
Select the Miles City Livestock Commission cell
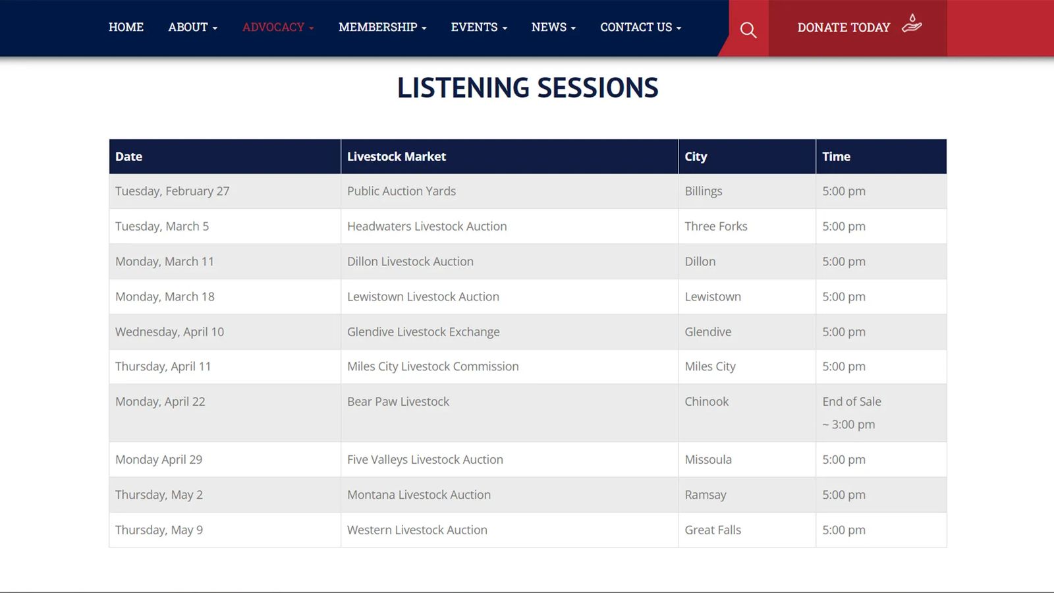coord(509,366)
